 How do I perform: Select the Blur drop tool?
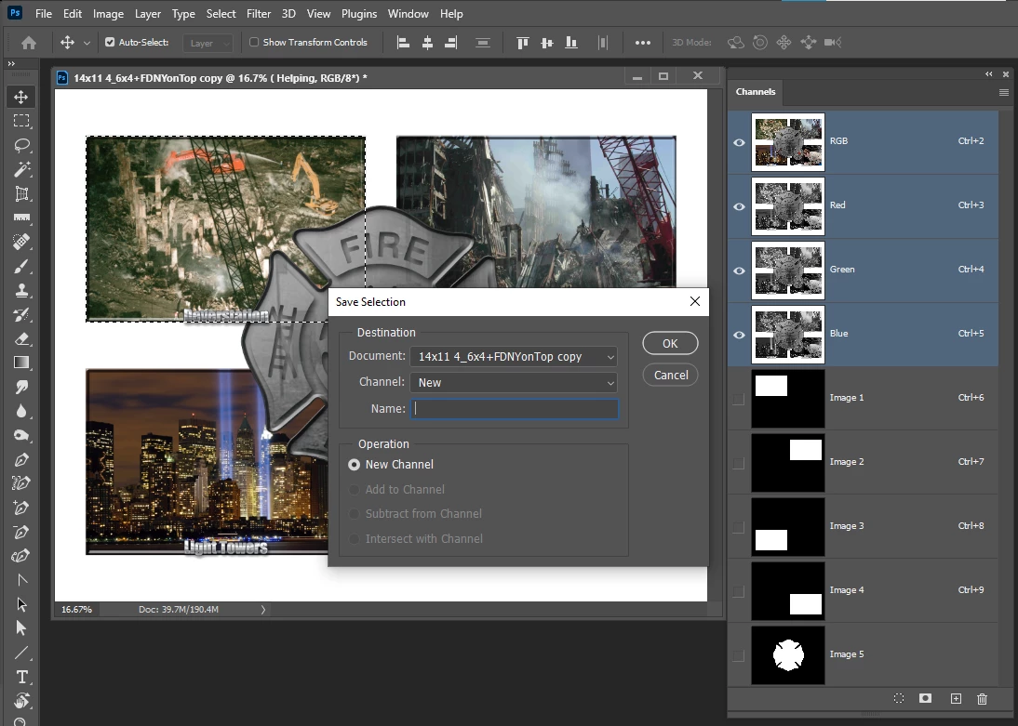[20, 411]
